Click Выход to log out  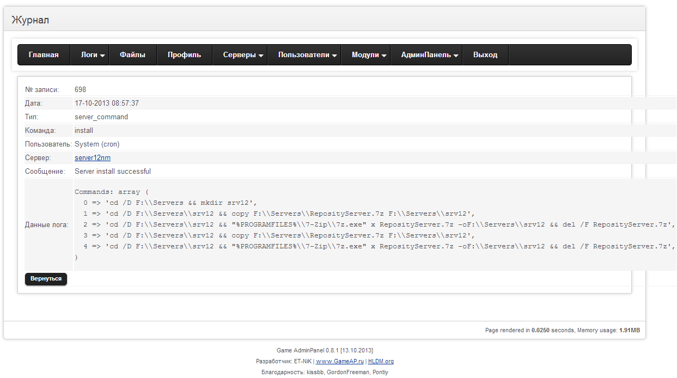[x=485, y=55]
